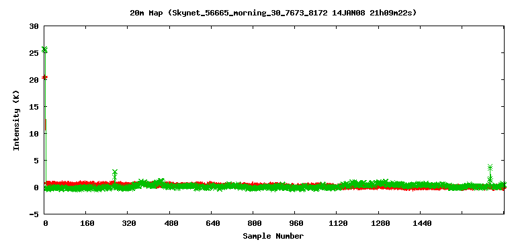The height and width of the screenshot is (242, 516).
Task: Click the plot title text
Action: [273, 13]
